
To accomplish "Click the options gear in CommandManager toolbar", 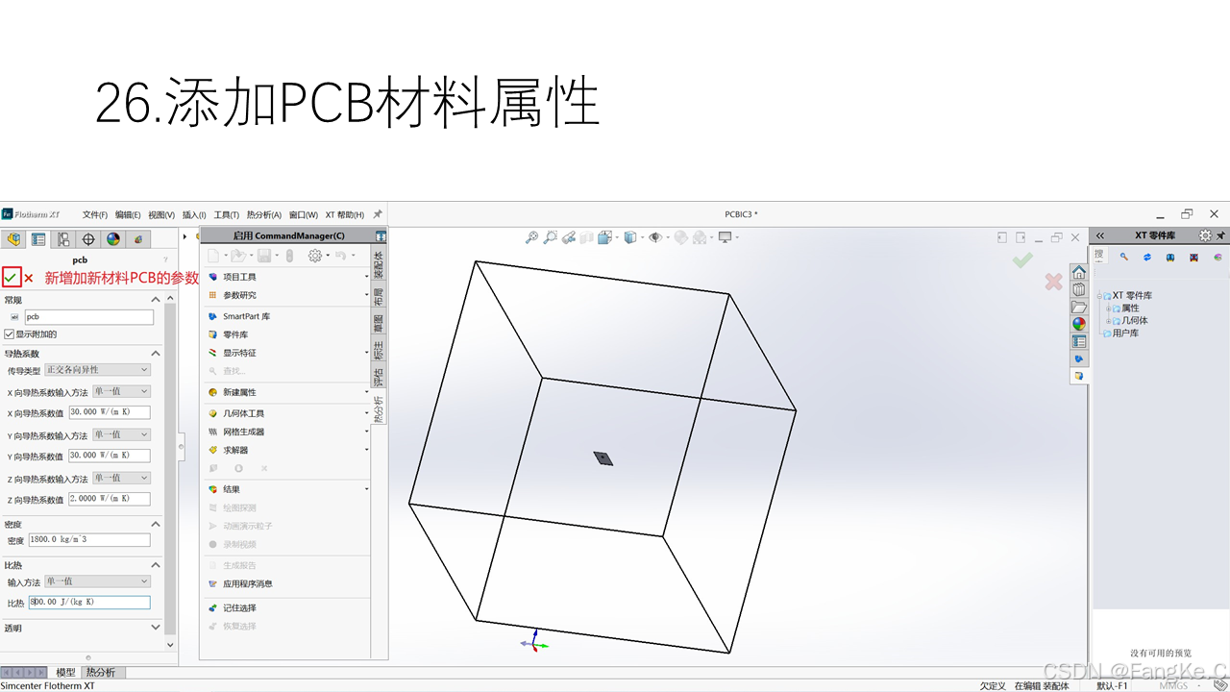I will pos(314,256).
